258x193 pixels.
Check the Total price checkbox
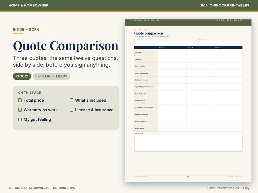(20, 100)
